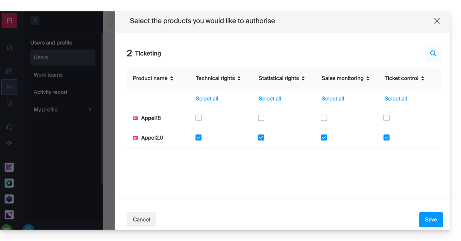Open the Home icon in left sidebar
This screenshot has width=461, height=241.
[9, 47]
